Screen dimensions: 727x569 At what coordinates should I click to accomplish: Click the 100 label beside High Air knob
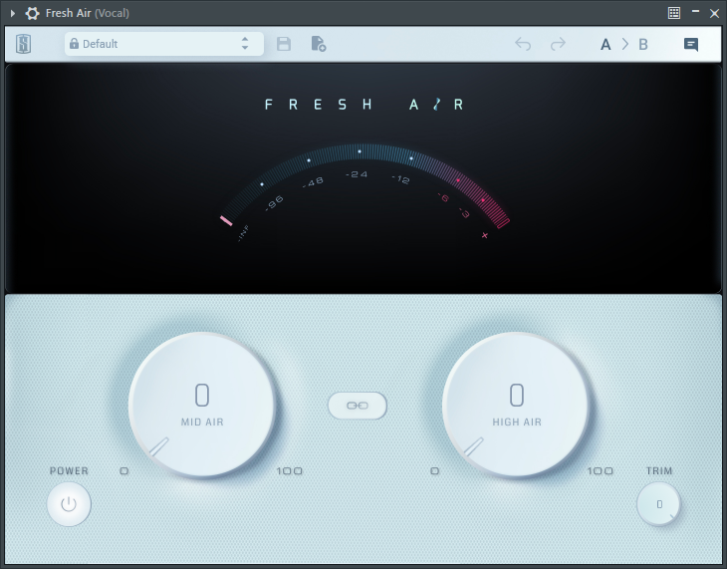[600, 471]
